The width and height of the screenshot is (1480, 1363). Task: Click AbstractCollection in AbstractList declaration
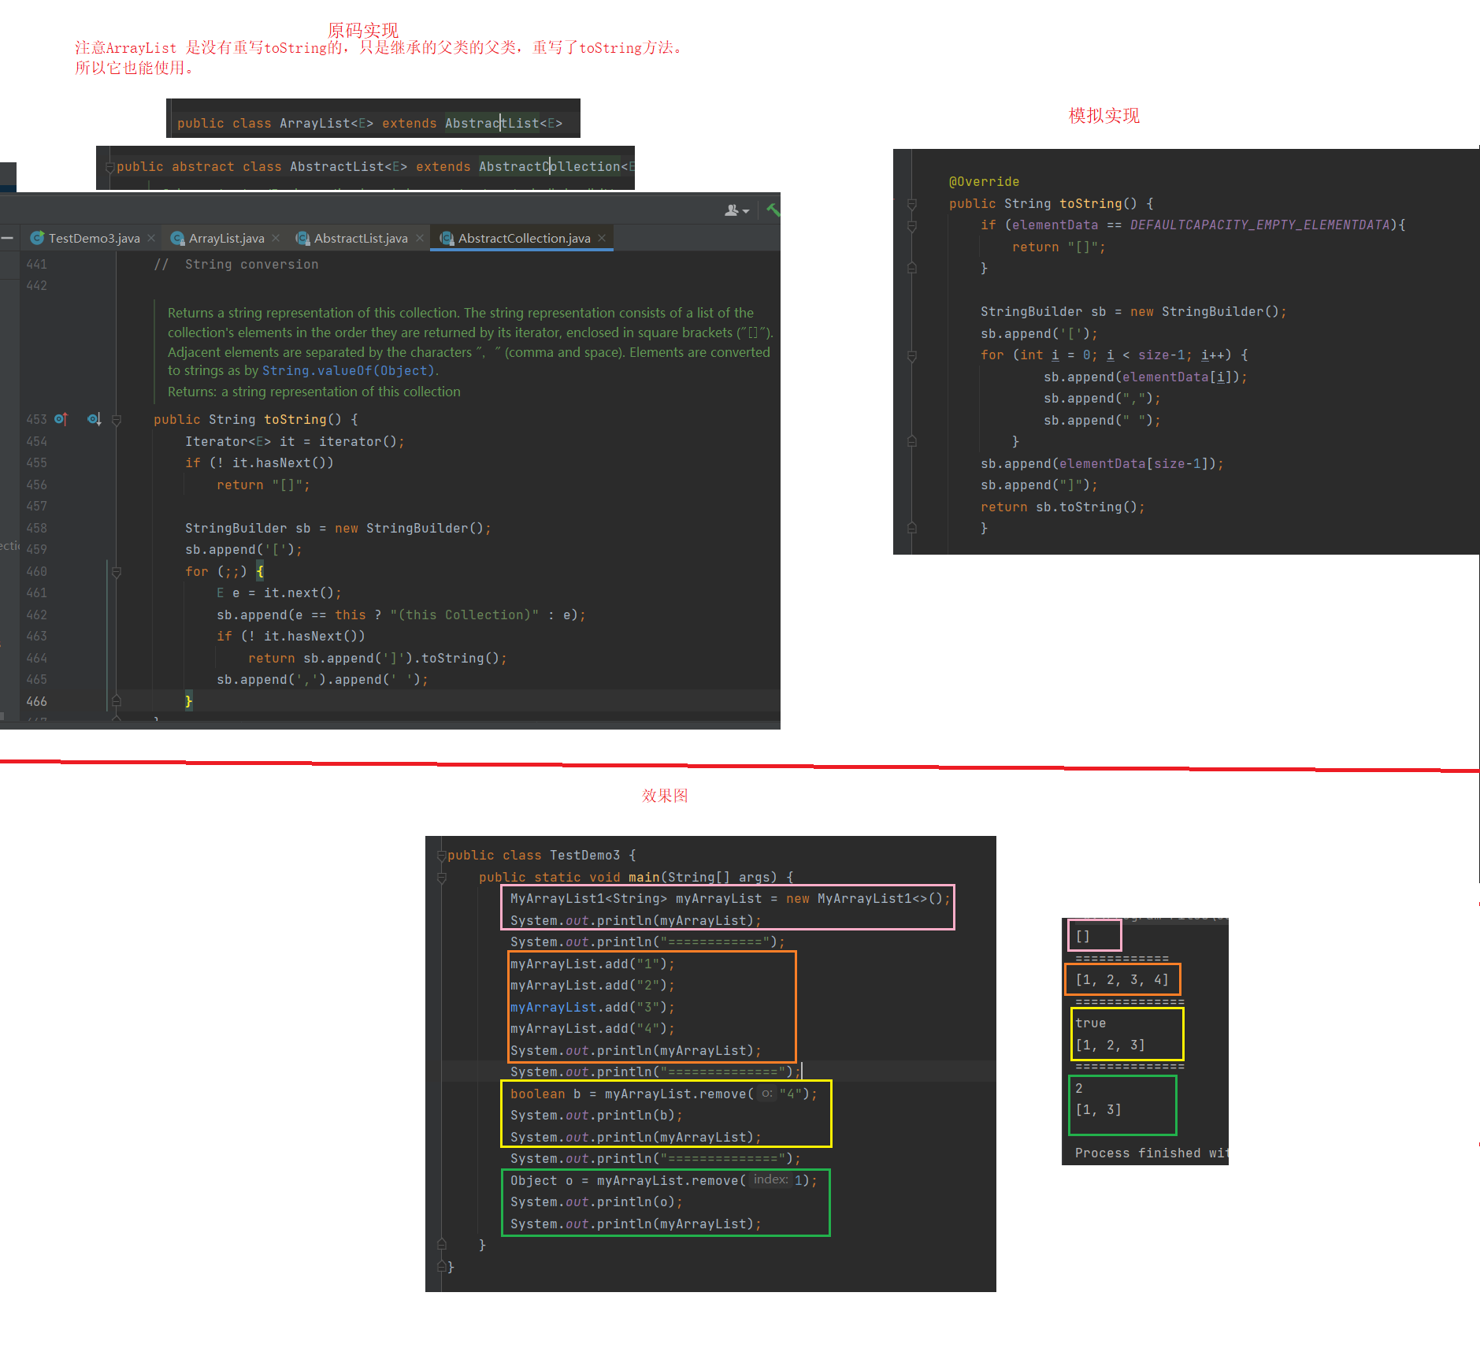549,166
